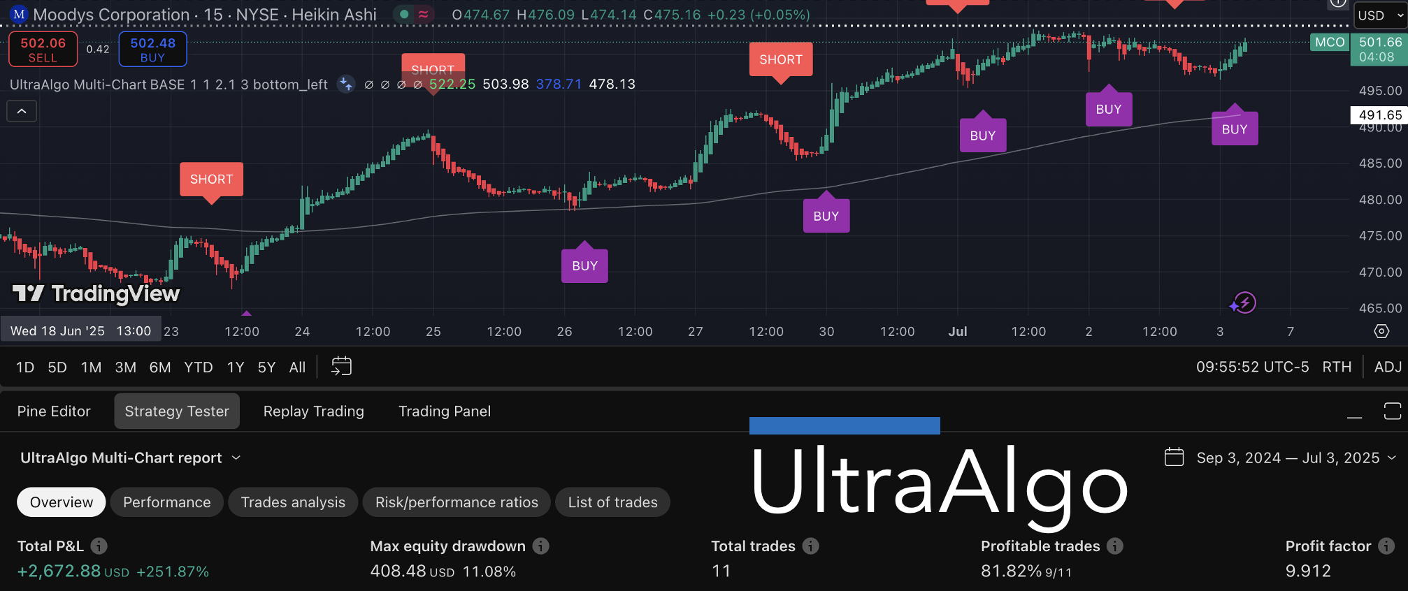Click calendar icon beside the date range
Viewport: 1408px width, 591px height.
1174,458
